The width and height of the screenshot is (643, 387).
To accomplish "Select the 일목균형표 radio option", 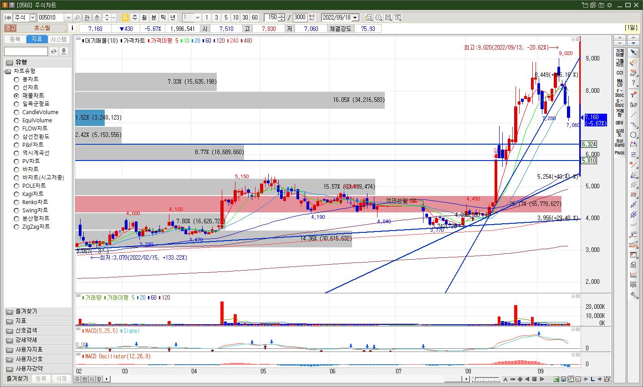I will tap(16, 104).
